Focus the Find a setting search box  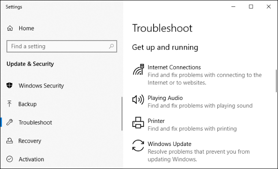point(62,47)
